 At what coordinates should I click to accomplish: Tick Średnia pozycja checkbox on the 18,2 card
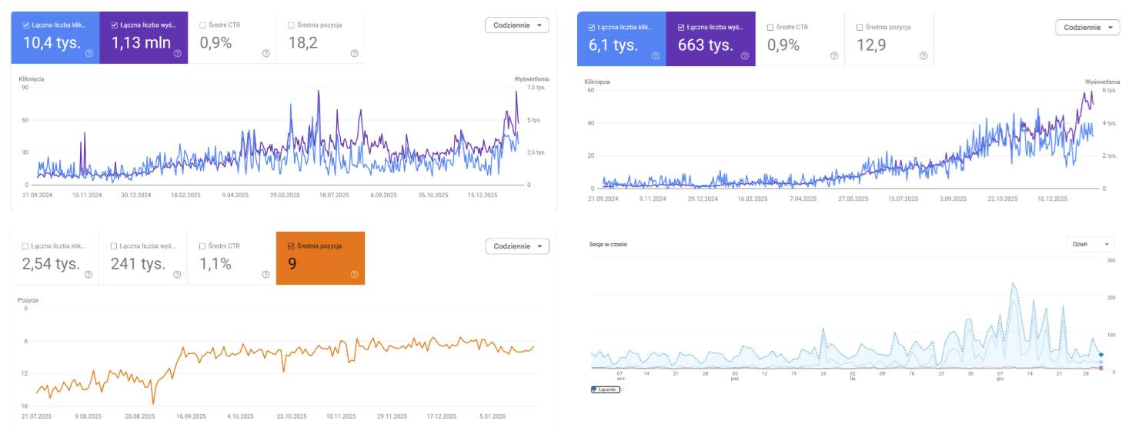[x=291, y=25]
